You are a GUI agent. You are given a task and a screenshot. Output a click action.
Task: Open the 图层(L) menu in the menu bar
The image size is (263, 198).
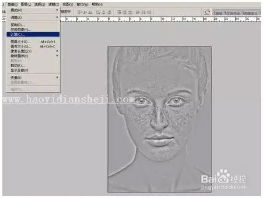[26, 4]
